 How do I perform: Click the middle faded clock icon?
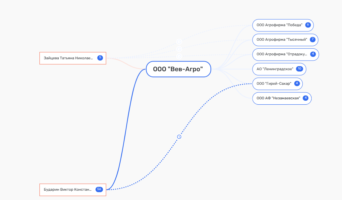(179, 49)
